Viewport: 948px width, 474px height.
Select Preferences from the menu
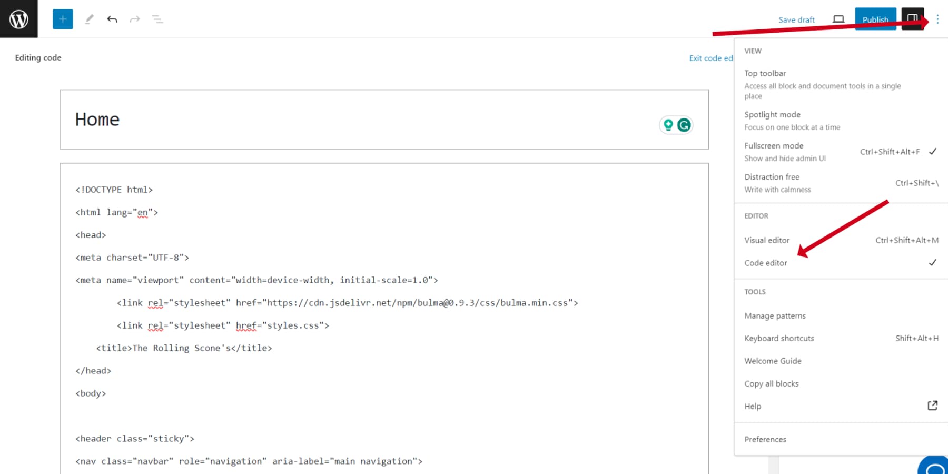point(765,439)
